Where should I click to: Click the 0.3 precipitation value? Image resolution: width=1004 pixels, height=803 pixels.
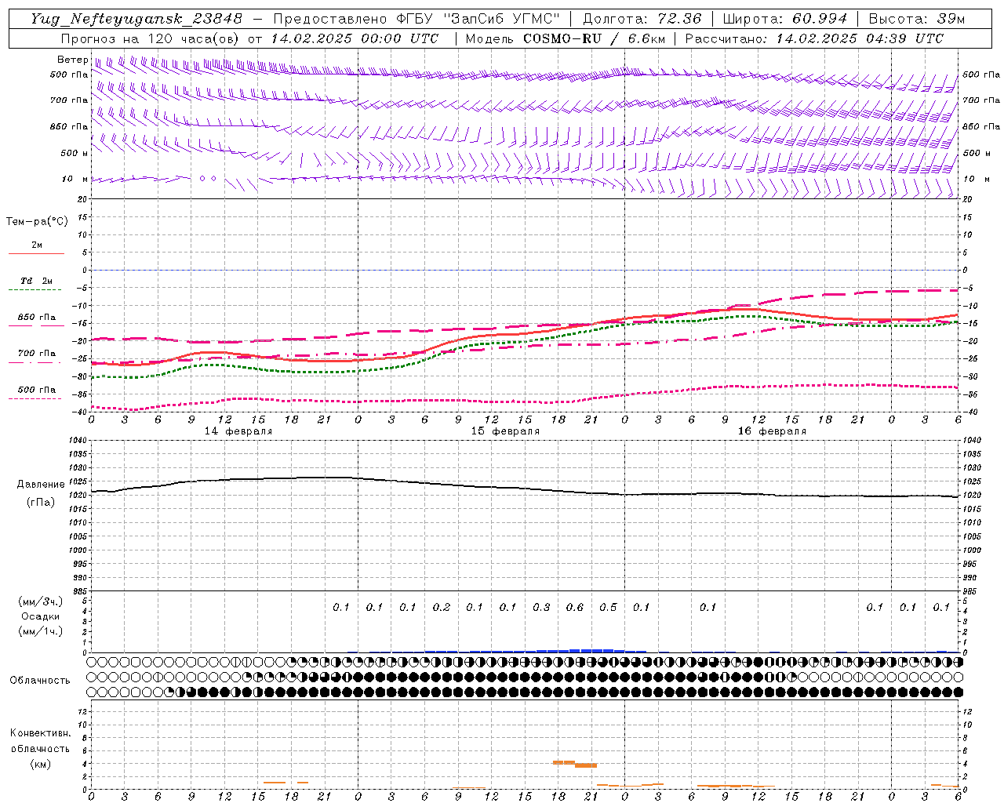[541, 607]
